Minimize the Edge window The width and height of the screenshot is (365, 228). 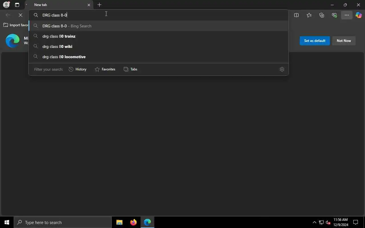click(x=332, y=5)
